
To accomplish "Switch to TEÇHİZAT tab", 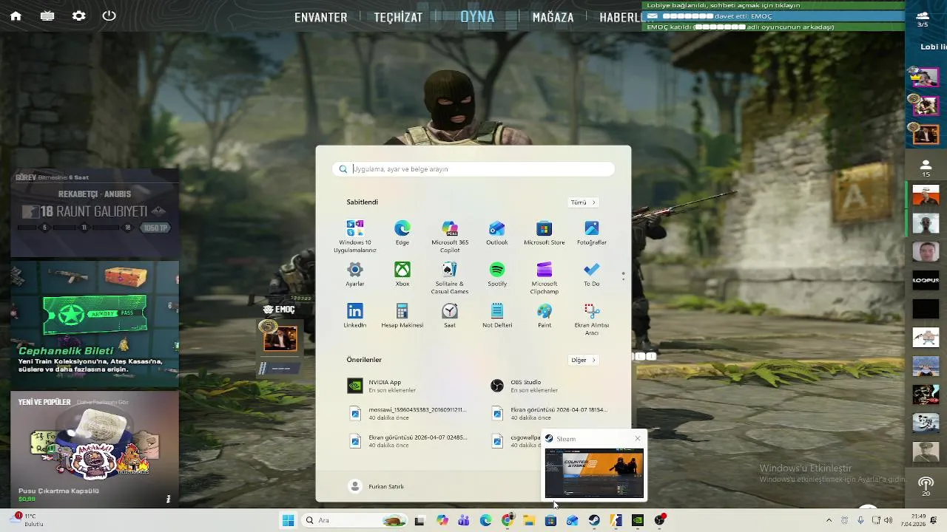I will (398, 17).
